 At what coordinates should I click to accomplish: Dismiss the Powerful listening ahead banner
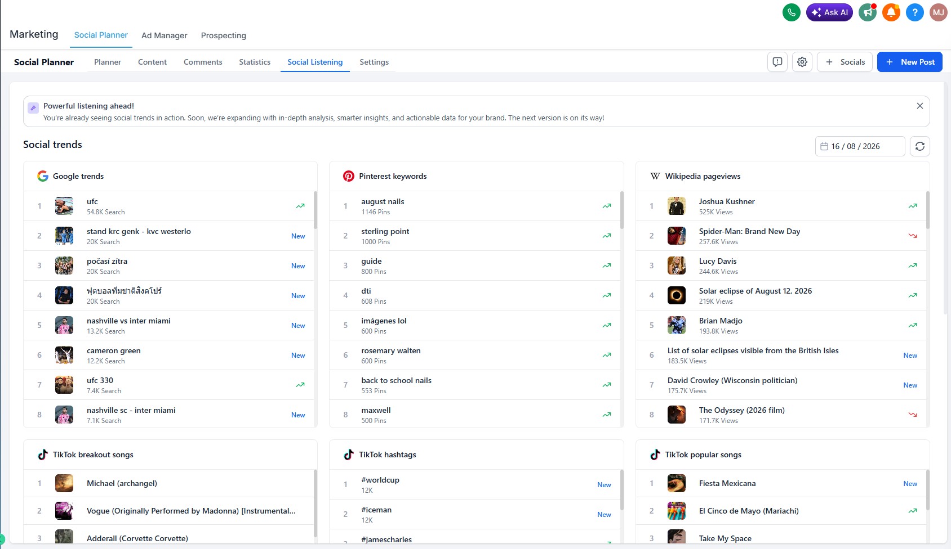[920, 106]
